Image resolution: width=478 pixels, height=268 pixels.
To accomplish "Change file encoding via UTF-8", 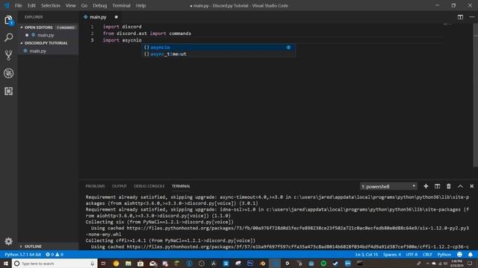I will (x=412, y=255).
